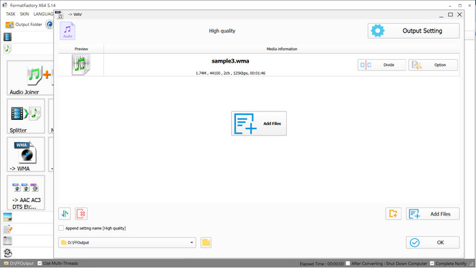This screenshot has height=268, width=476.
Task: Select the sample3.wma file name
Action: pyautogui.click(x=230, y=61)
